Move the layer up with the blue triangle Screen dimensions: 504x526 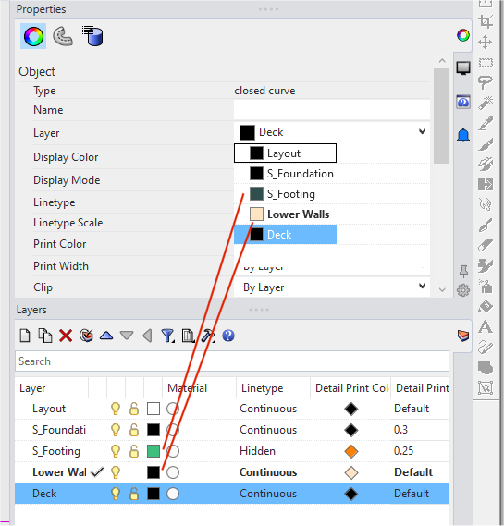[106, 336]
